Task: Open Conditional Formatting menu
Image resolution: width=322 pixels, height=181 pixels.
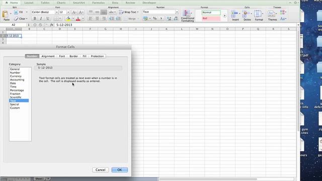Action: (187, 16)
